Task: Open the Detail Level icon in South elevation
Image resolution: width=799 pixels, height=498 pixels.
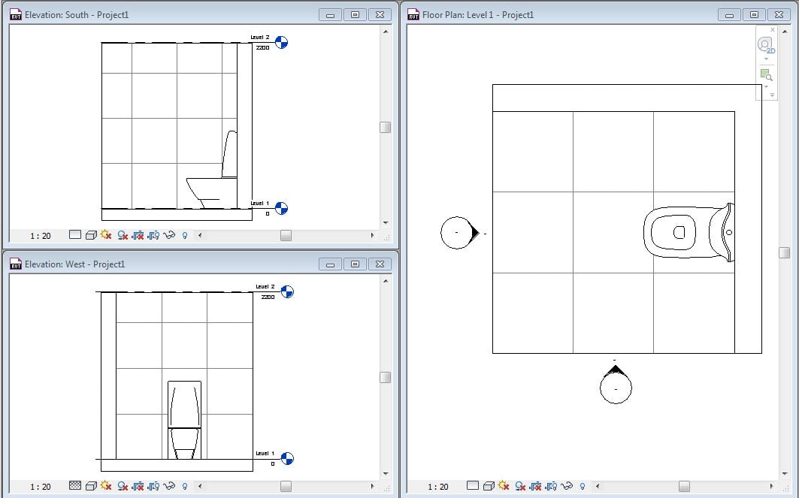Action: pyautogui.click(x=74, y=235)
